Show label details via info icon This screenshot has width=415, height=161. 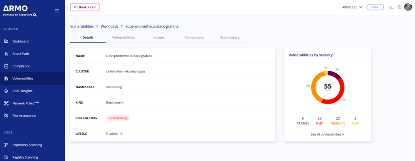(x=121, y=134)
